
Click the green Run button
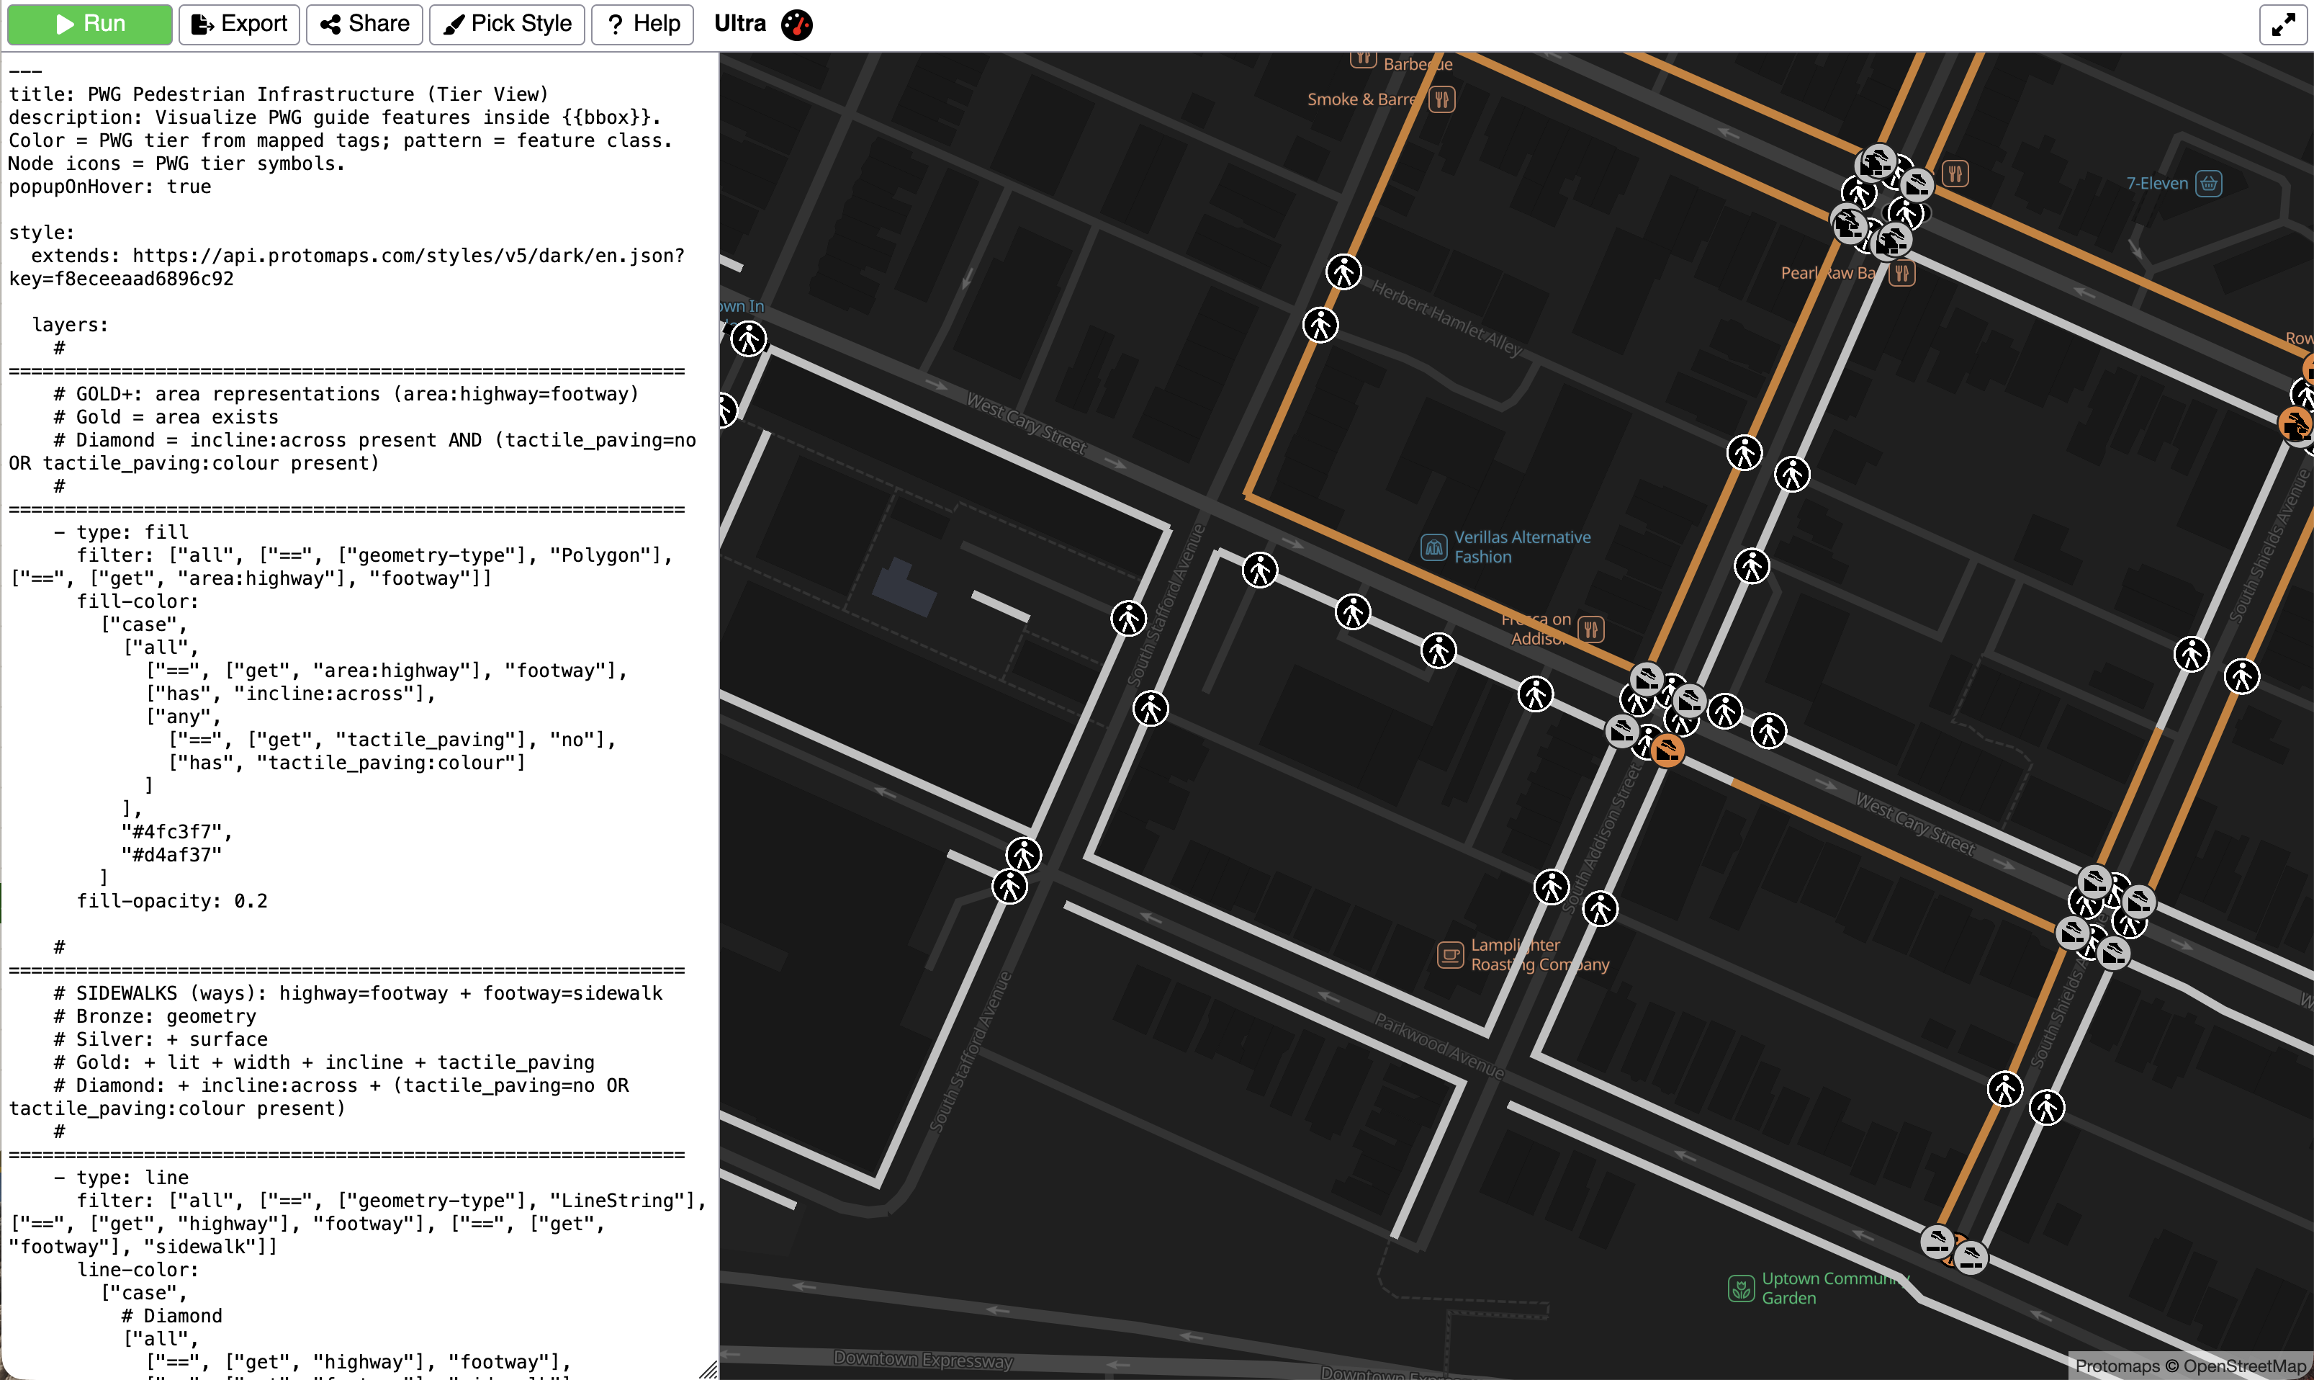tap(89, 24)
